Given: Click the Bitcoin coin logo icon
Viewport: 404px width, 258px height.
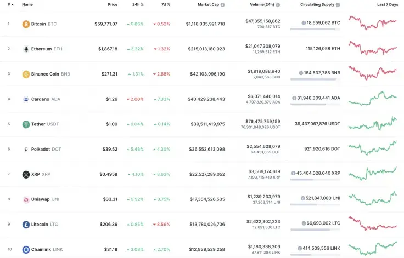Looking at the screenshot, I should [26, 24].
